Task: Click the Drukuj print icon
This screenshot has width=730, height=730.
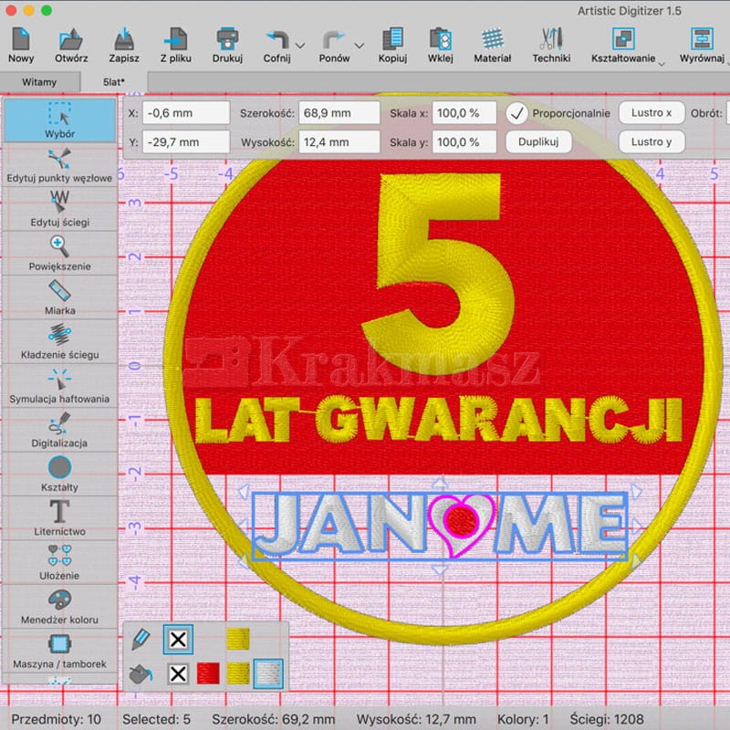Action: (x=227, y=45)
